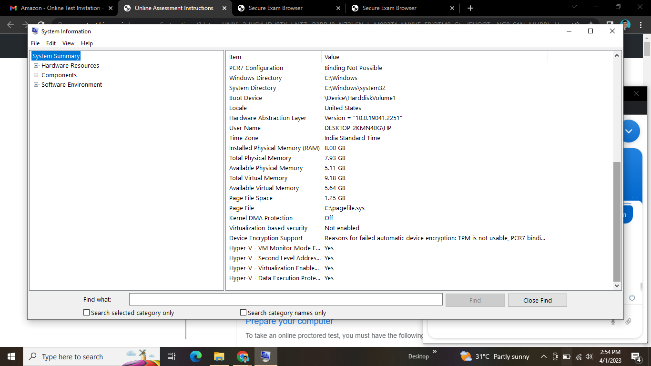Open the File menu
The width and height of the screenshot is (651, 366).
point(35,43)
